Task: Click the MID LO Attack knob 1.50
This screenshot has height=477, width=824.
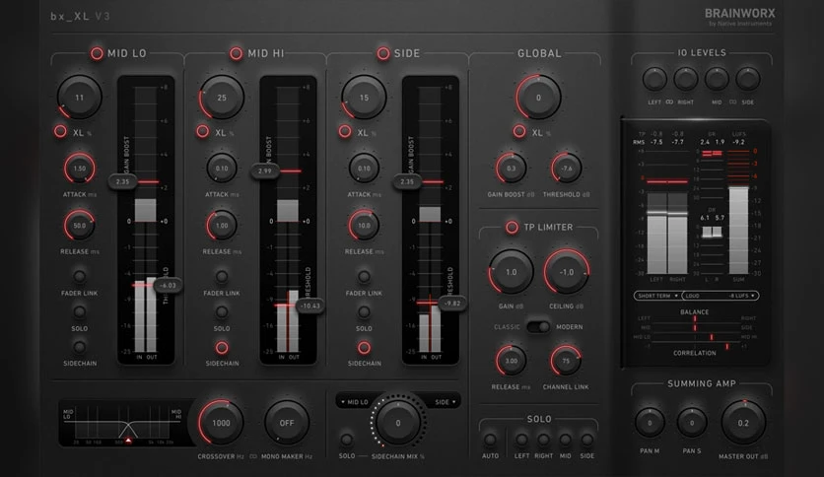Action: (80, 169)
